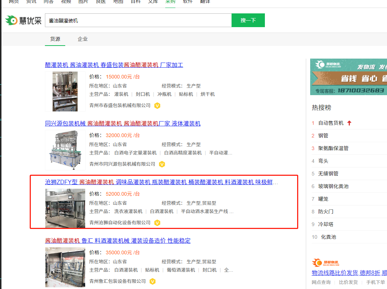This screenshot has width=387, height=289.
Task: Click the 网点查询 link
Action: click(321, 282)
